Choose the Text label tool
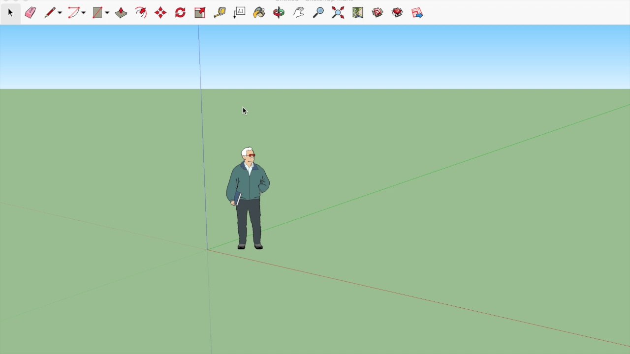The image size is (630, 354). point(239,13)
